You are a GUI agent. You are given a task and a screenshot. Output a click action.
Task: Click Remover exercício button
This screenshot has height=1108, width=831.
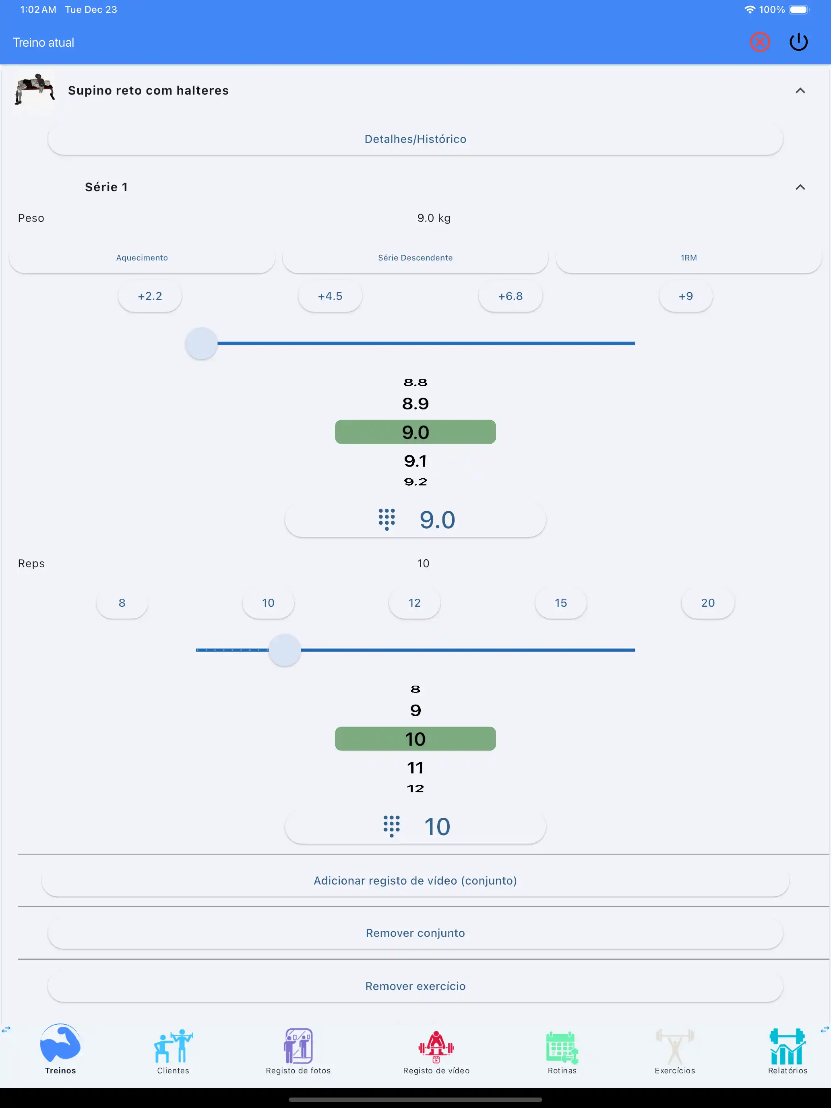[415, 986]
